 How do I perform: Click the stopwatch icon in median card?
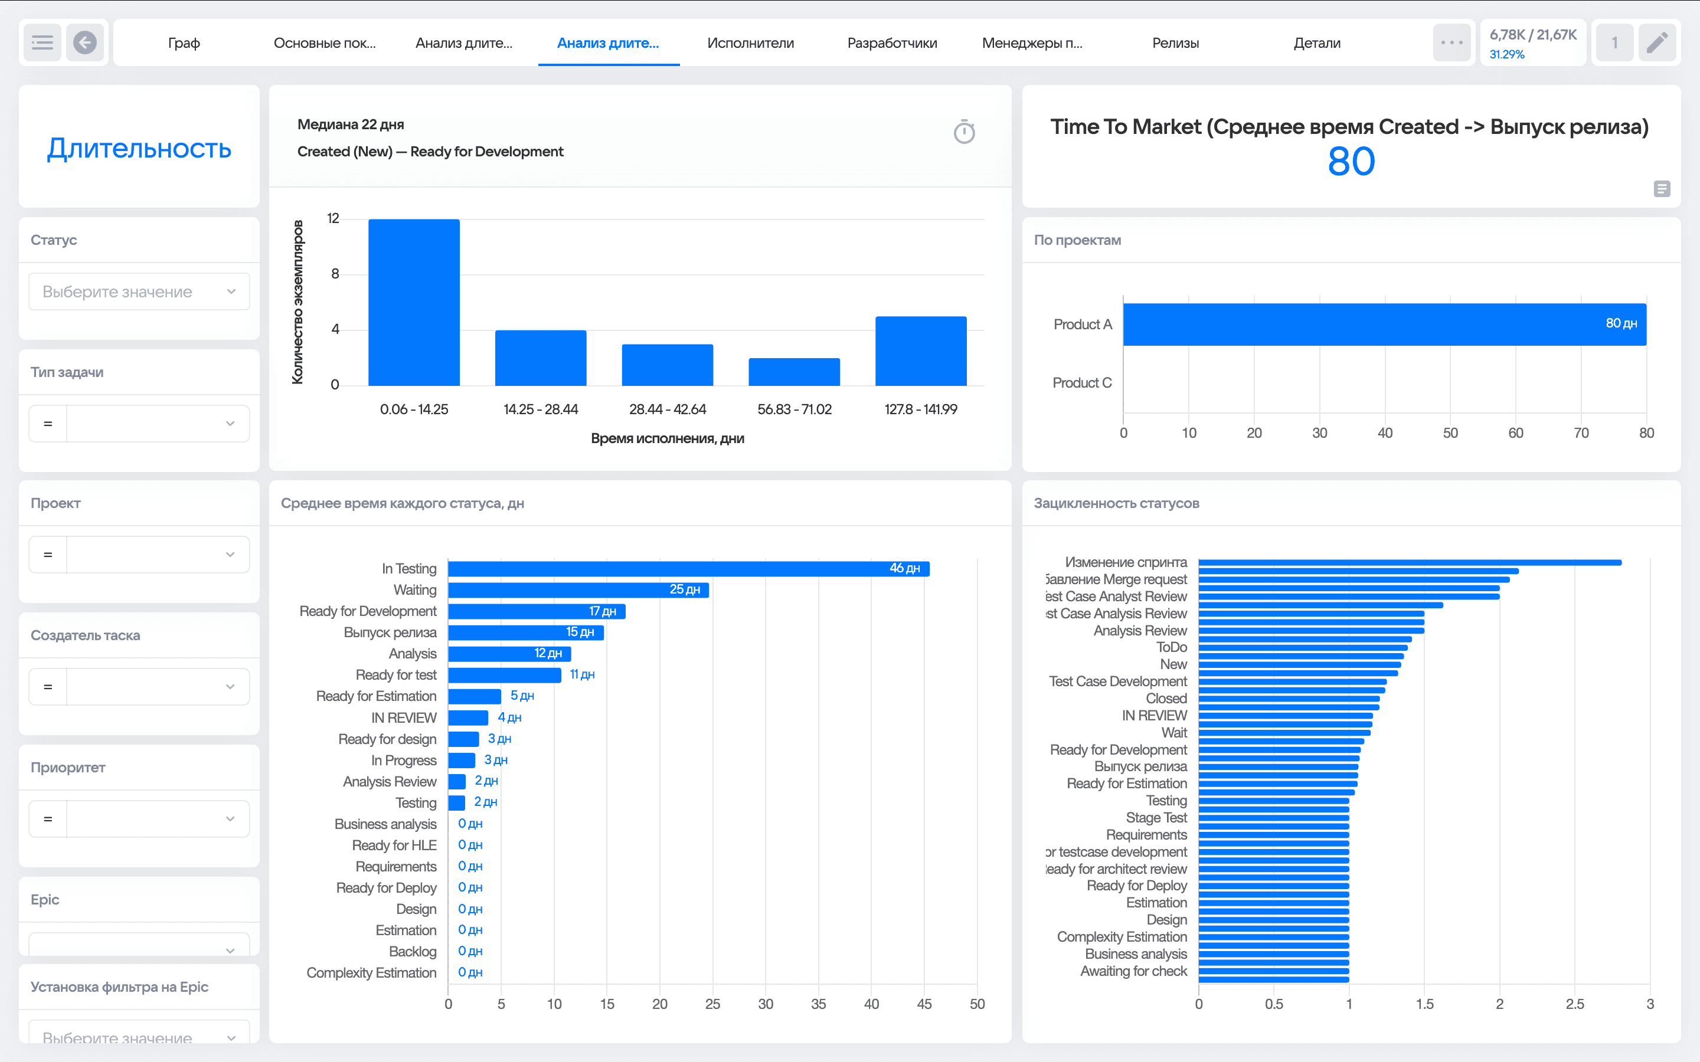(964, 132)
